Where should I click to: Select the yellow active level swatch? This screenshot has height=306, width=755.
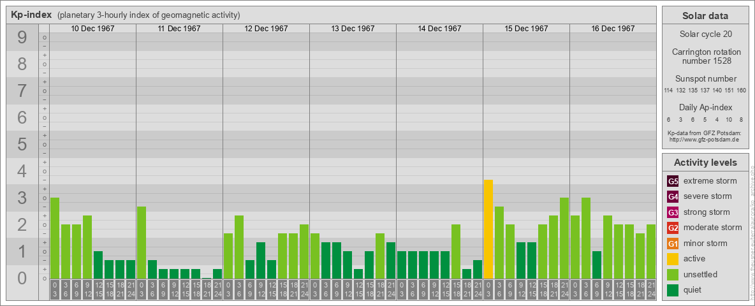673,259
